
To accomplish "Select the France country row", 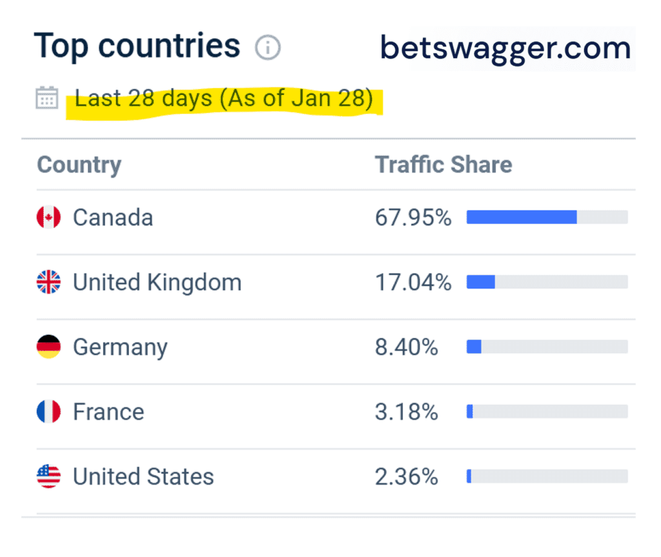I will pyautogui.click(x=108, y=411).
